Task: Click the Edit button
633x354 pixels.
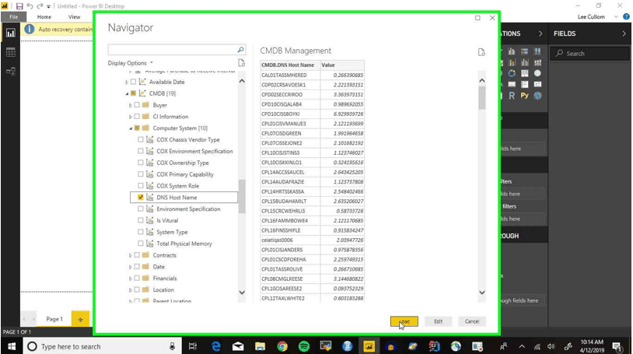Action: tap(438, 321)
